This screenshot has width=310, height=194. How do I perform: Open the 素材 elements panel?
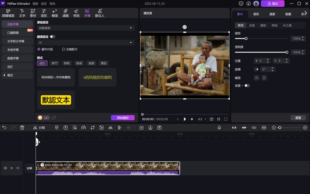33,13
